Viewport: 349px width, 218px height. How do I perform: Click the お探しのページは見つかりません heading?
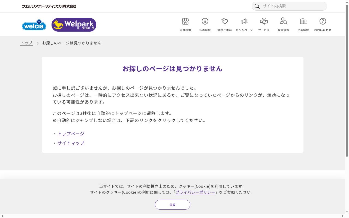click(x=173, y=69)
